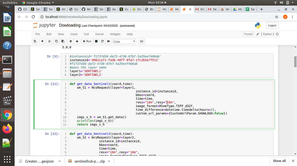Bookmark this page with the star icon
Screen dimensions: 297x166
point(276,17)
